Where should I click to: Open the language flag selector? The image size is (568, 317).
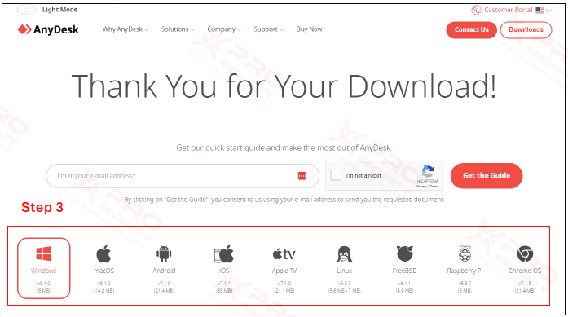coord(544,10)
